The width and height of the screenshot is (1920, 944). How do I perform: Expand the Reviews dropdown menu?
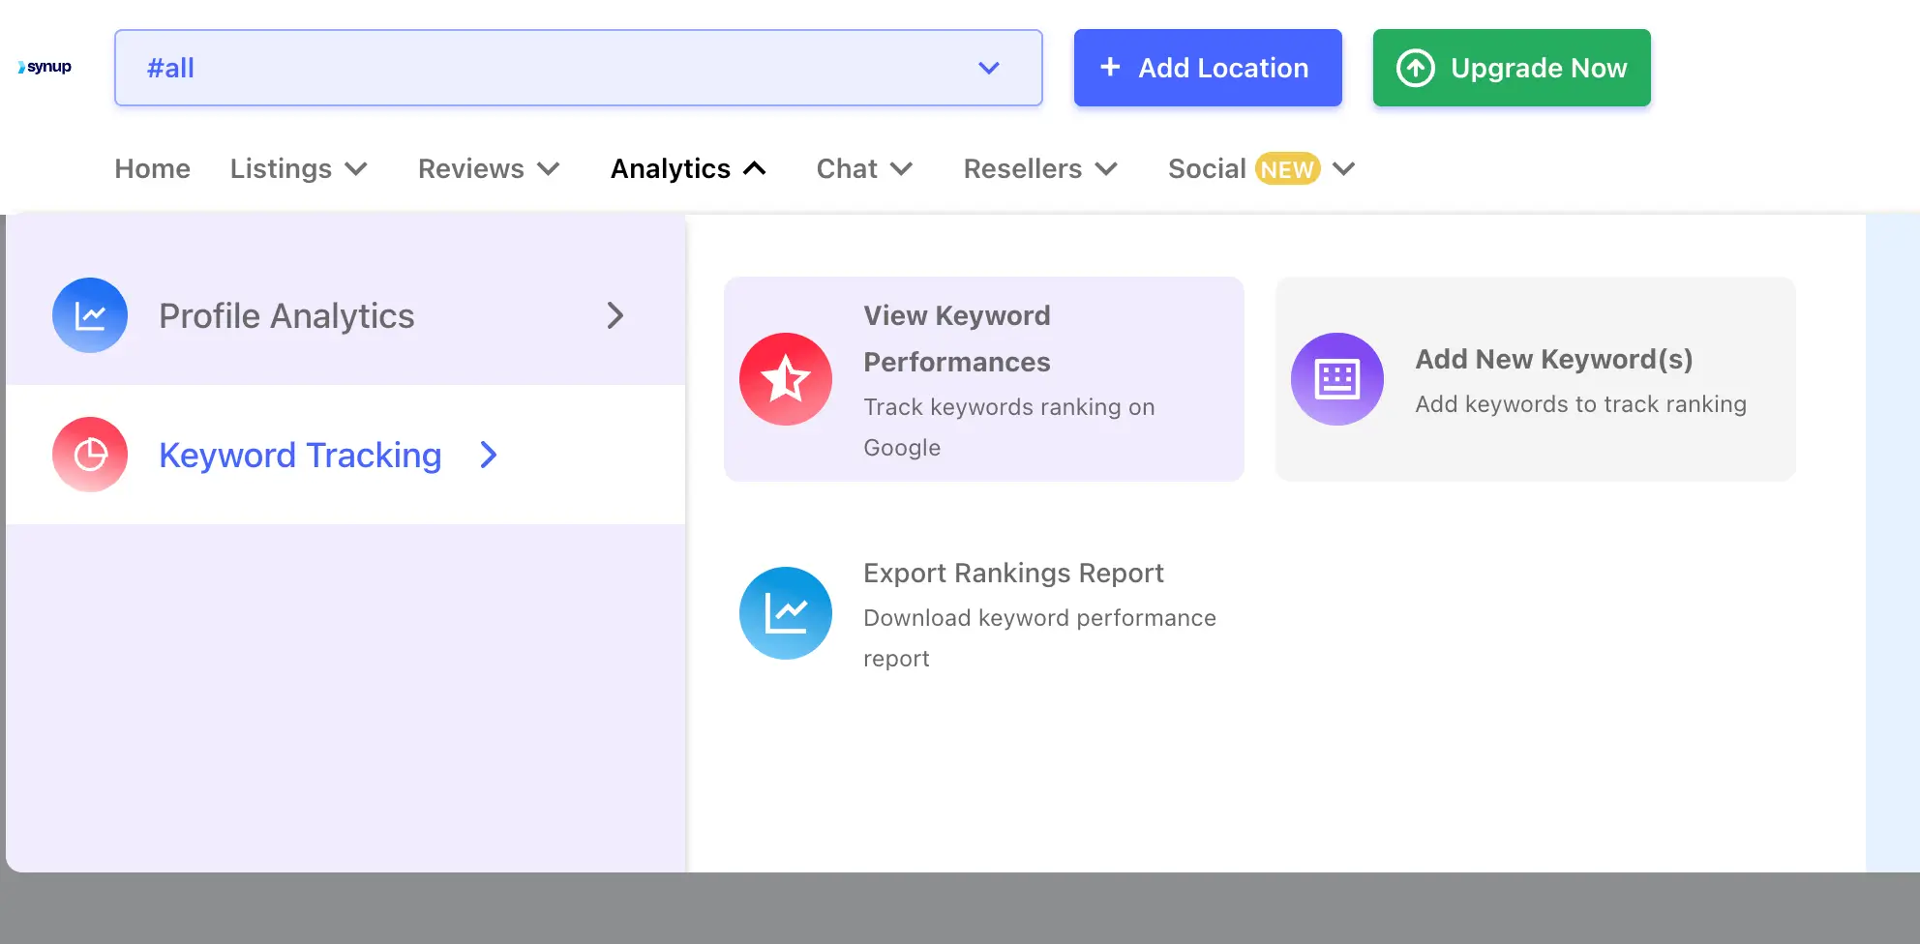(489, 169)
